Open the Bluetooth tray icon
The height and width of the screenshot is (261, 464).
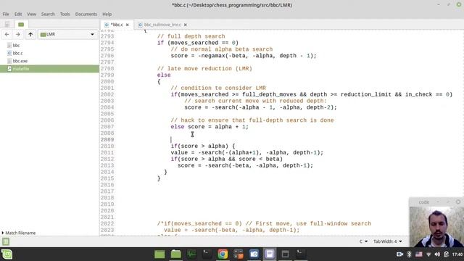[409, 254]
